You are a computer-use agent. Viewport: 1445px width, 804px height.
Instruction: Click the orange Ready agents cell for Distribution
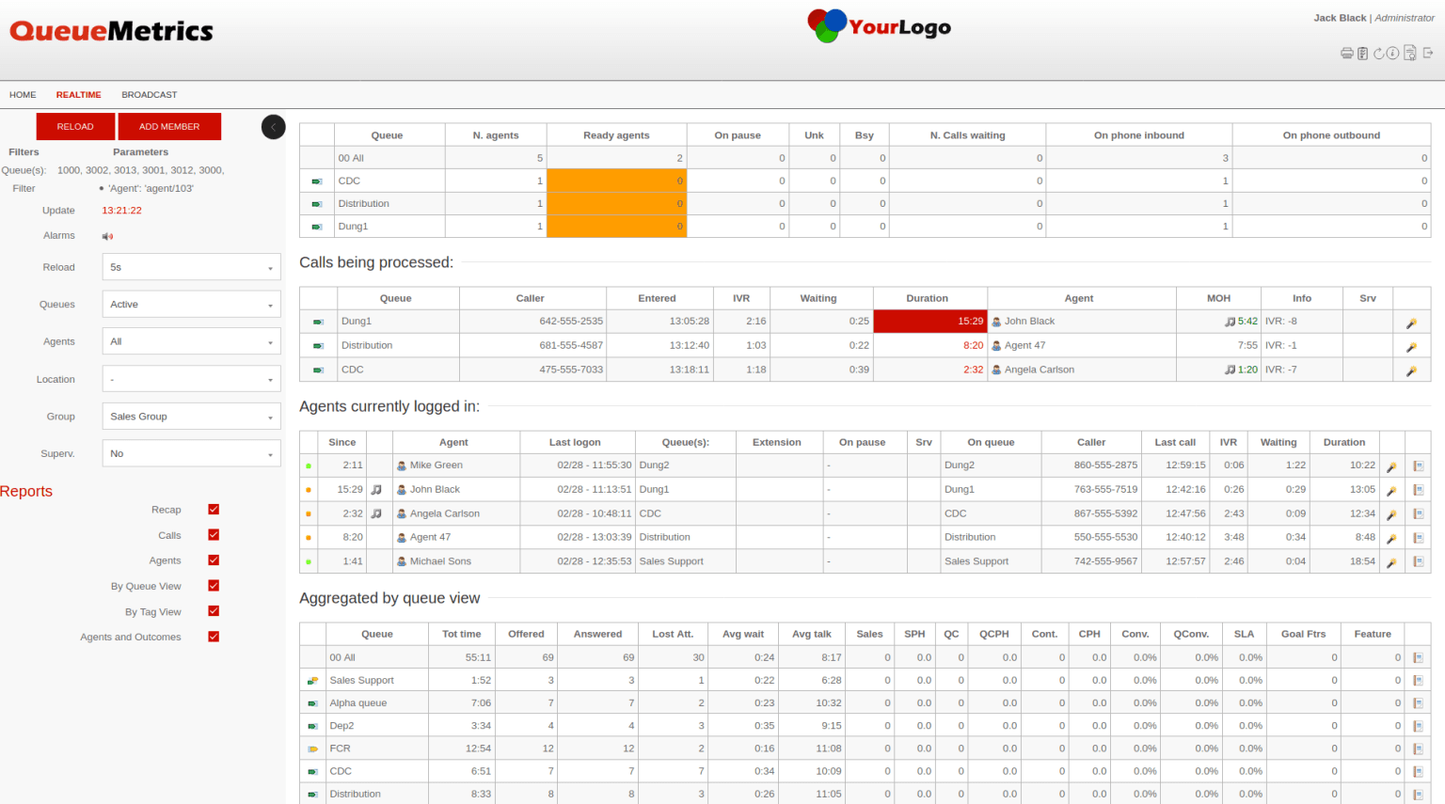(x=616, y=203)
